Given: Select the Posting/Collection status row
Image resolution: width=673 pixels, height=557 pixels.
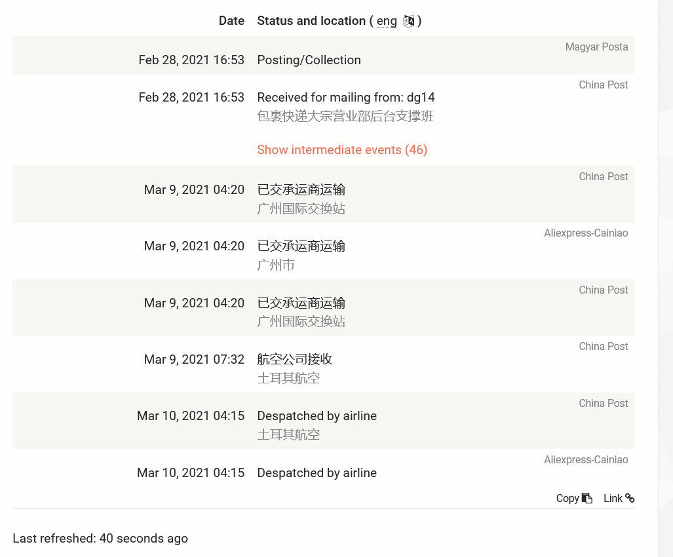Looking at the screenshot, I should pos(323,55).
